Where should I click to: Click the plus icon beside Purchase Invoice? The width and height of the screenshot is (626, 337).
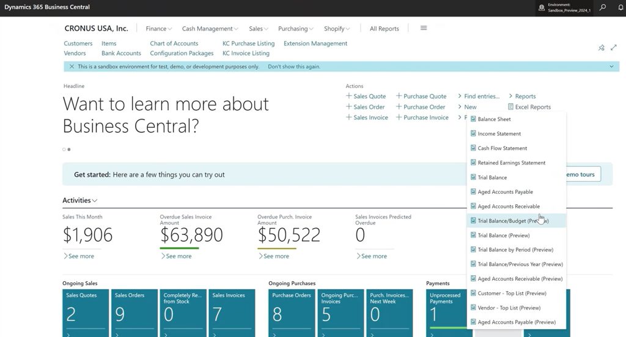(x=399, y=117)
